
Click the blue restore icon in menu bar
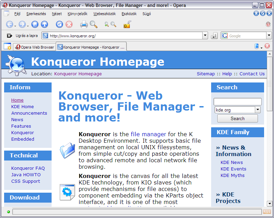[262, 13]
